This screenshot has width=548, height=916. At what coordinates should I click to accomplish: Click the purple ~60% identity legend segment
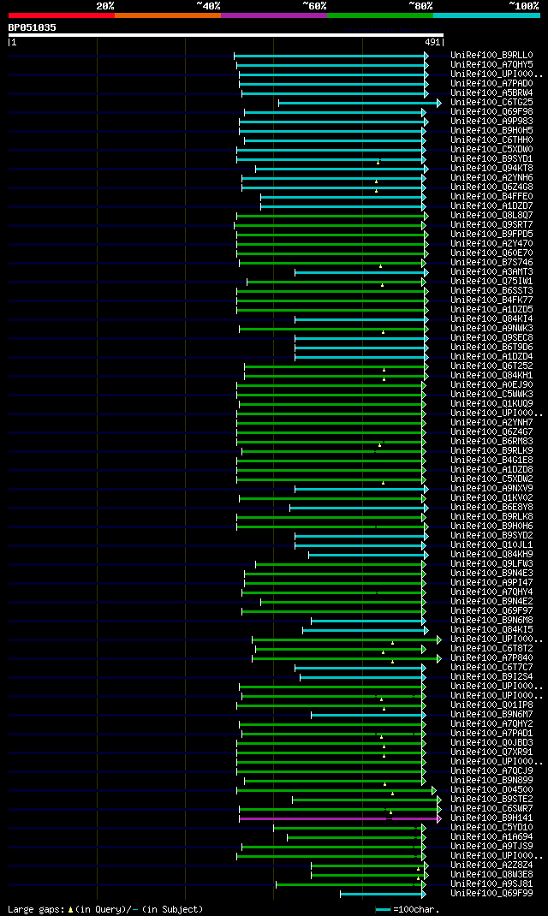point(274,15)
